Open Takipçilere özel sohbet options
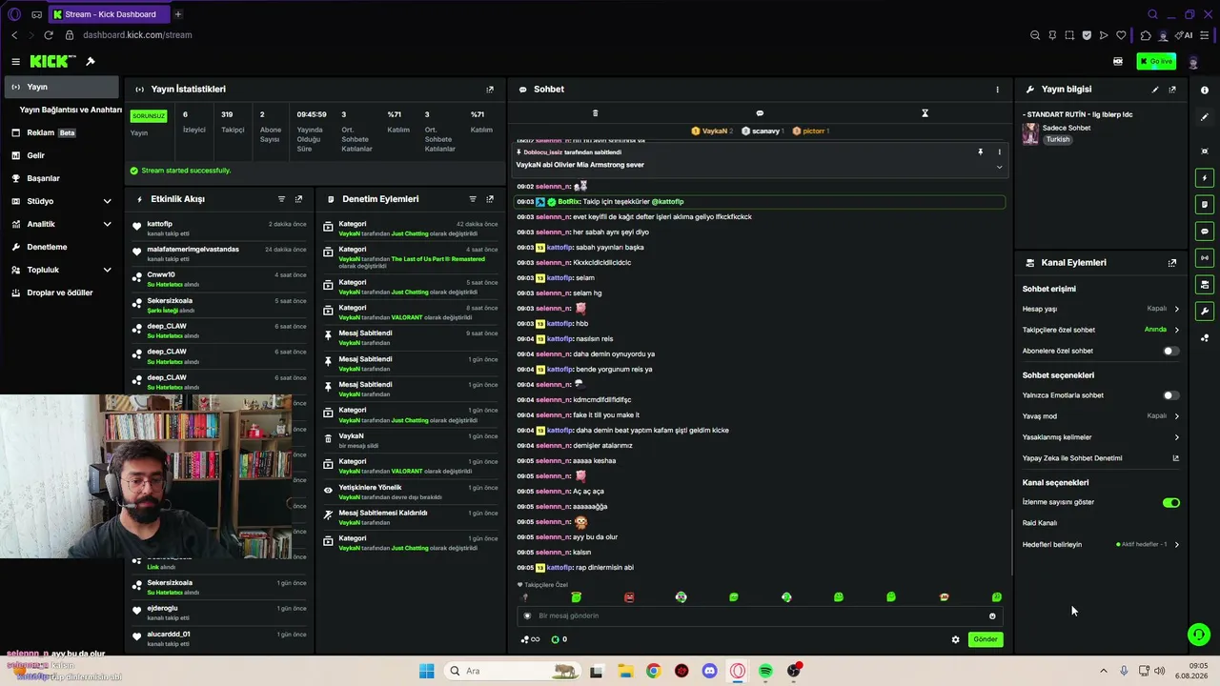The height and width of the screenshot is (686, 1220). tap(1101, 330)
